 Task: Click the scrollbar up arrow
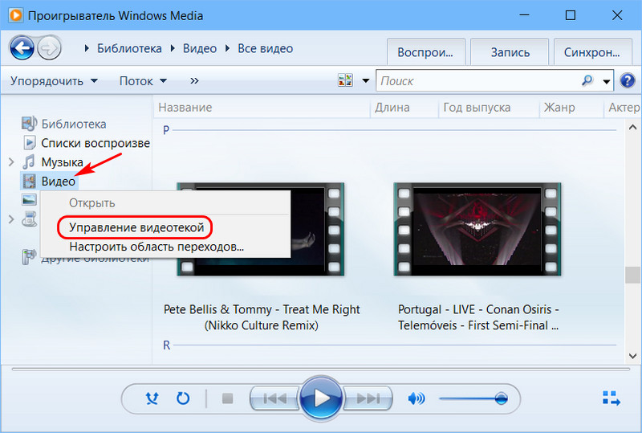click(x=632, y=128)
